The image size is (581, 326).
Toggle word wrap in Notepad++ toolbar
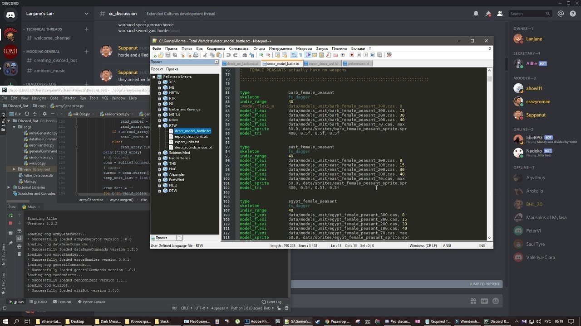(x=293, y=55)
